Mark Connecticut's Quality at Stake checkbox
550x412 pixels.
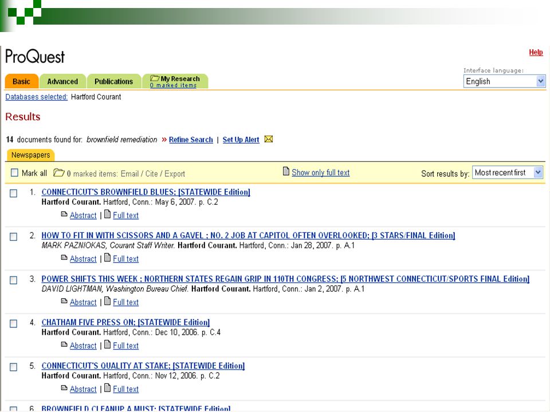pyautogui.click(x=13, y=367)
